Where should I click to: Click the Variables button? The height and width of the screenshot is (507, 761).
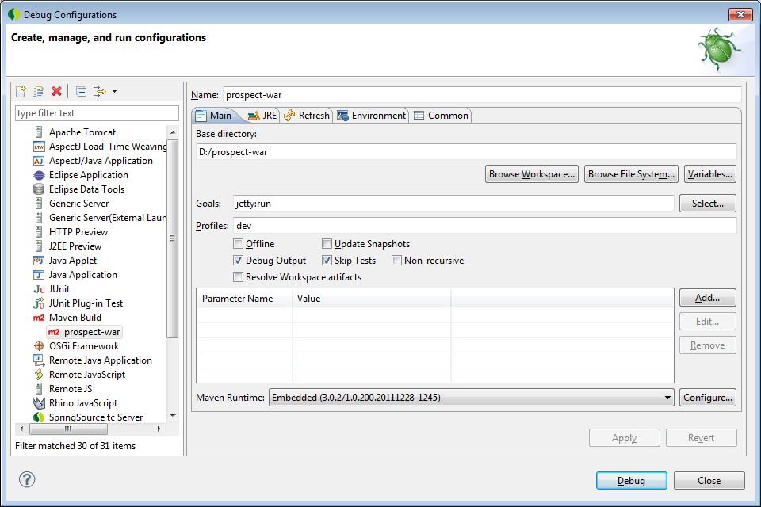(x=710, y=174)
